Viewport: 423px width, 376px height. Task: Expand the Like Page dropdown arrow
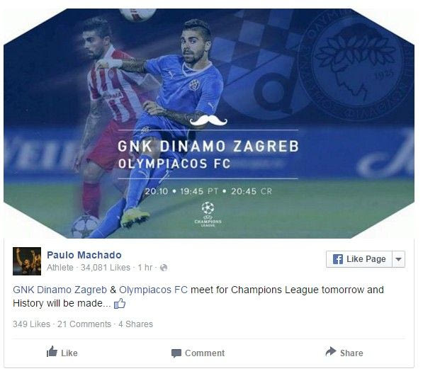coord(398,259)
